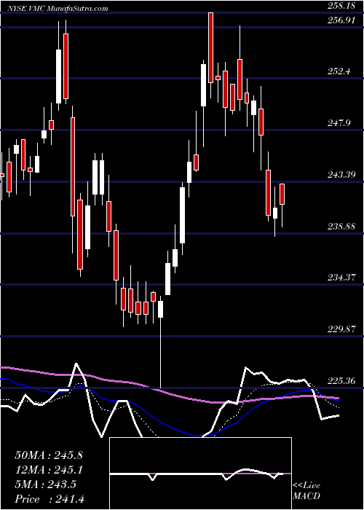Click the white candle with long lower wick near 229.87
Screen dimensions: 364x510
pyautogui.click(x=161, y=309)
